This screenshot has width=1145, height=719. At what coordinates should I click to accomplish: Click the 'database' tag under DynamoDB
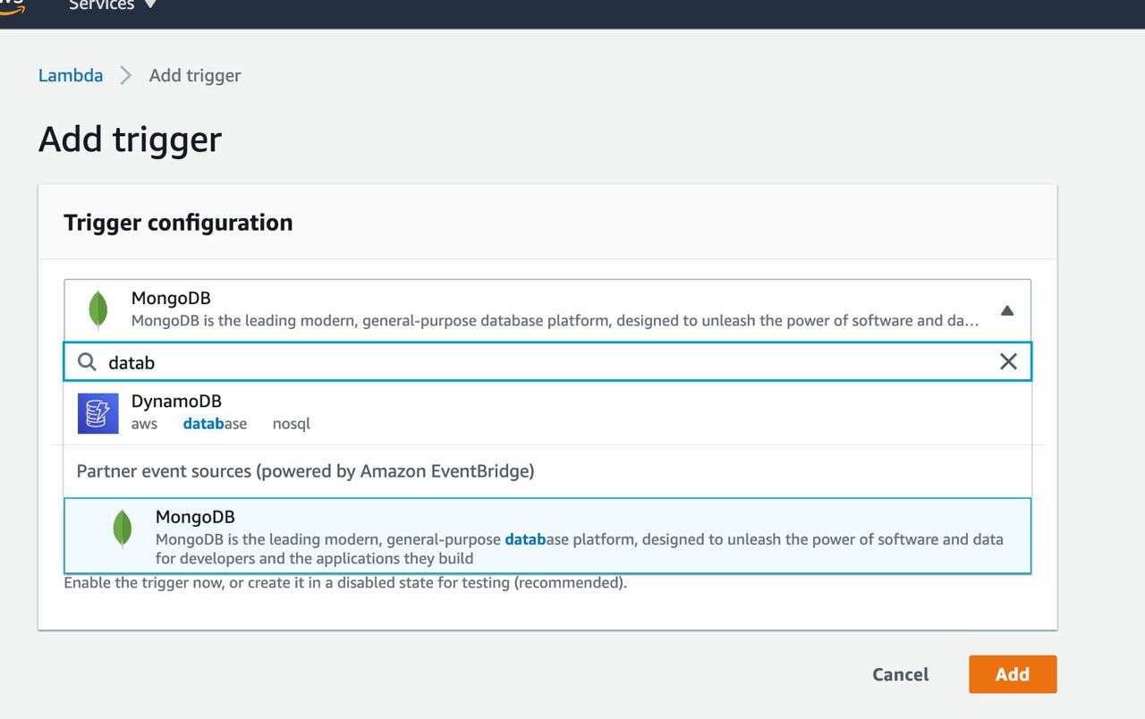[x=215, y=424]
